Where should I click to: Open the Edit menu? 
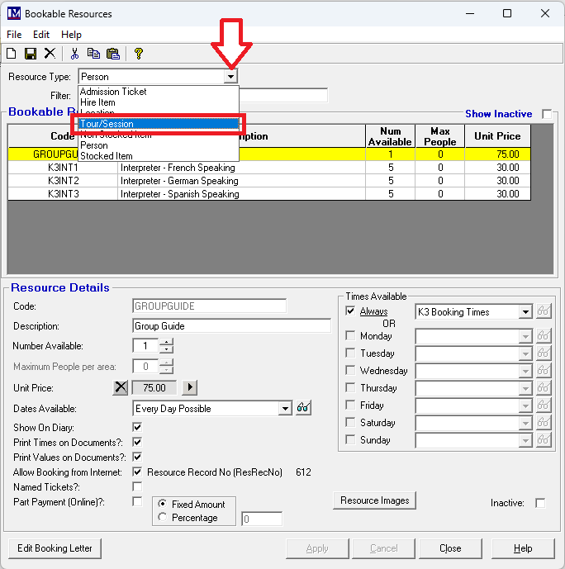pos(41,35)
